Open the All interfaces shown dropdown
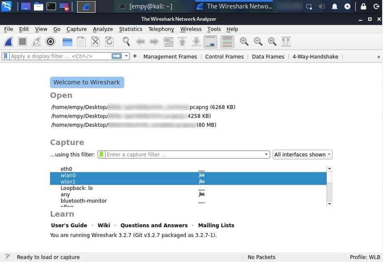 click(302, 155)
